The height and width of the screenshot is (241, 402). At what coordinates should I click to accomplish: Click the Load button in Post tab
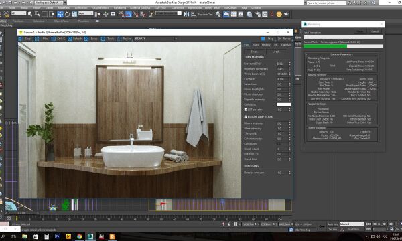276,52
